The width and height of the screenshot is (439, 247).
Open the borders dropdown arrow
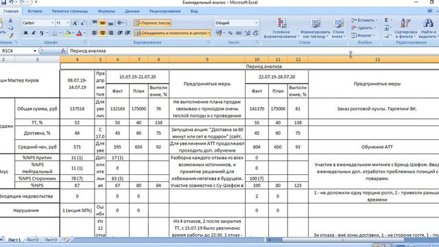click(60, 33)
